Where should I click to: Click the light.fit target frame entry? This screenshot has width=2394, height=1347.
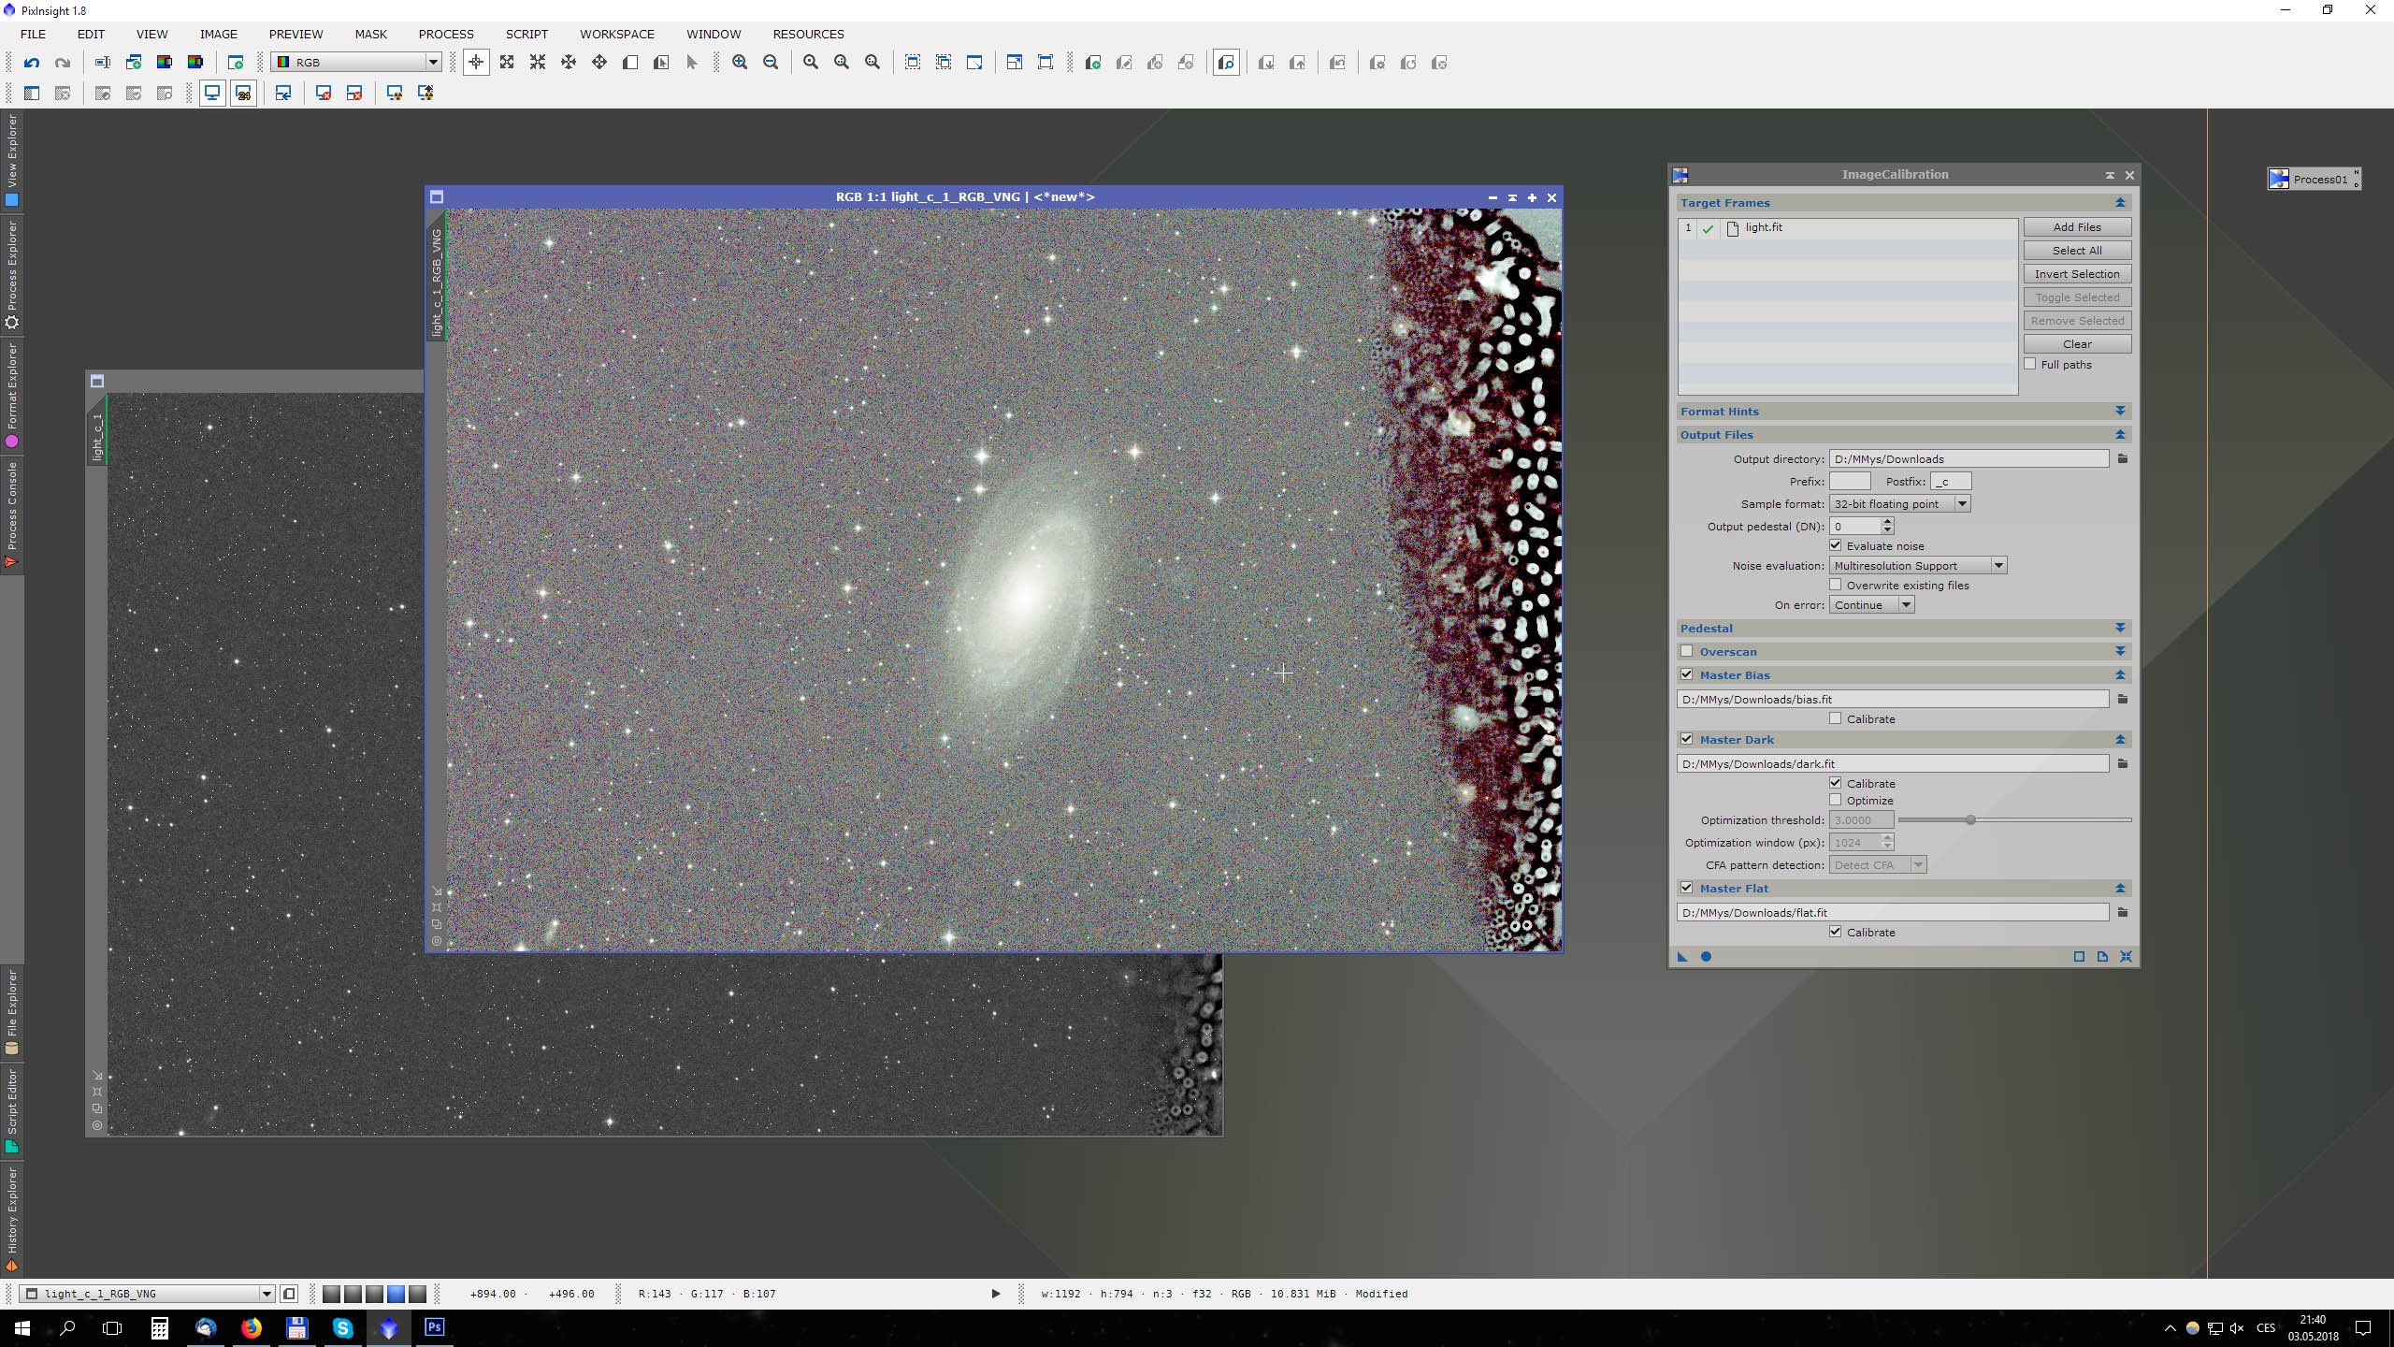[x=1765, y=227]
